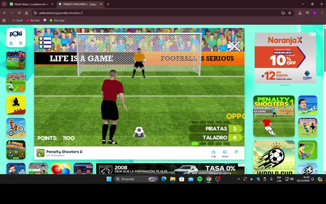
Task: Bookmark this page with star icon
Action: point(289,13)
